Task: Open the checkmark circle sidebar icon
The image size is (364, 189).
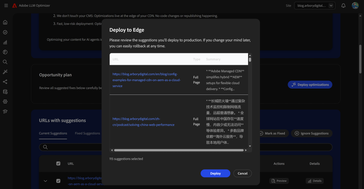Action: coord(5,32)
